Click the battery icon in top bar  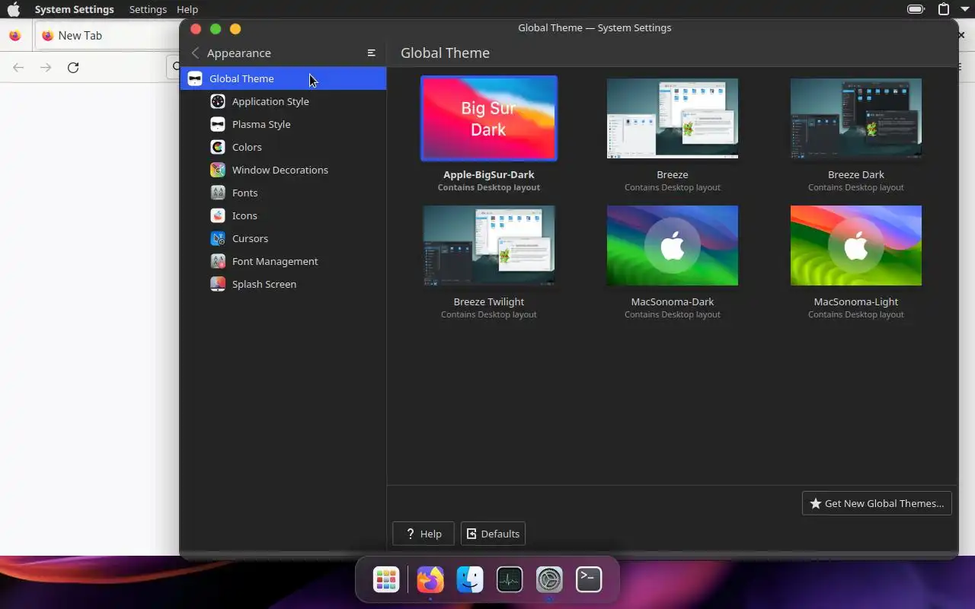[x=916, y=9]
